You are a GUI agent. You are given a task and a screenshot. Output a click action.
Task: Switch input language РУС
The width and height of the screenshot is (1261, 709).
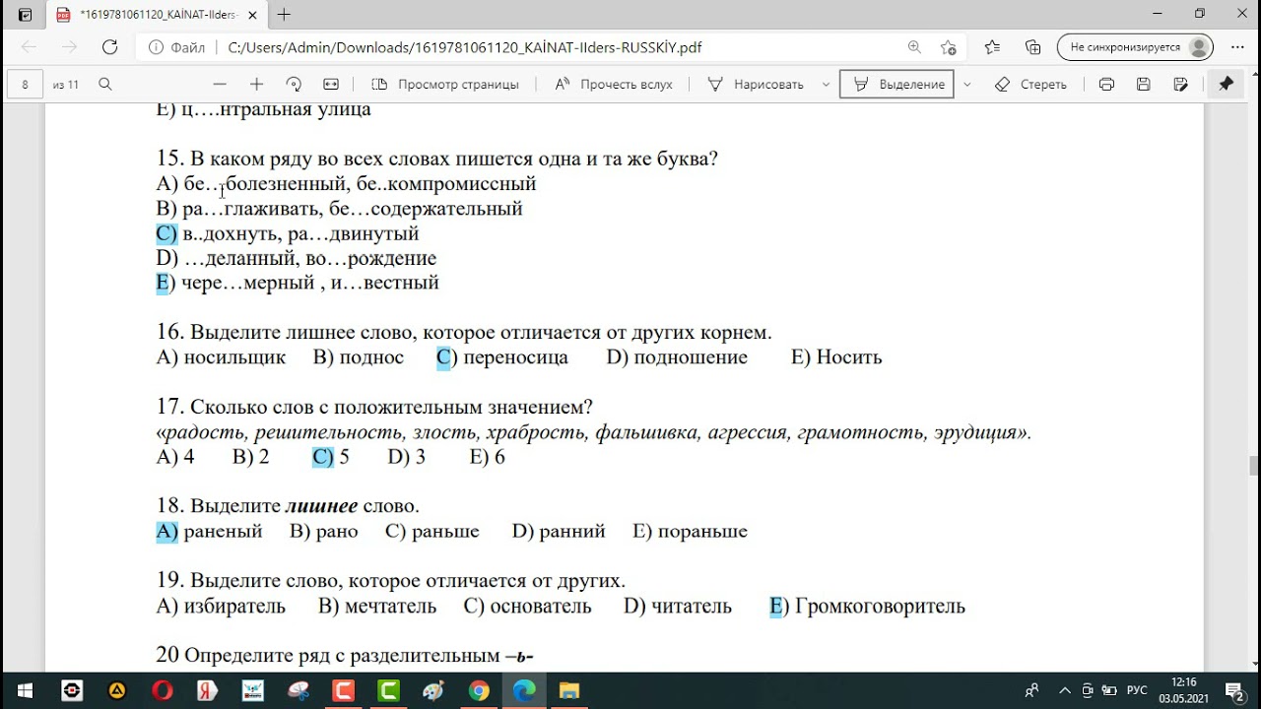(x=1137, y=690)
